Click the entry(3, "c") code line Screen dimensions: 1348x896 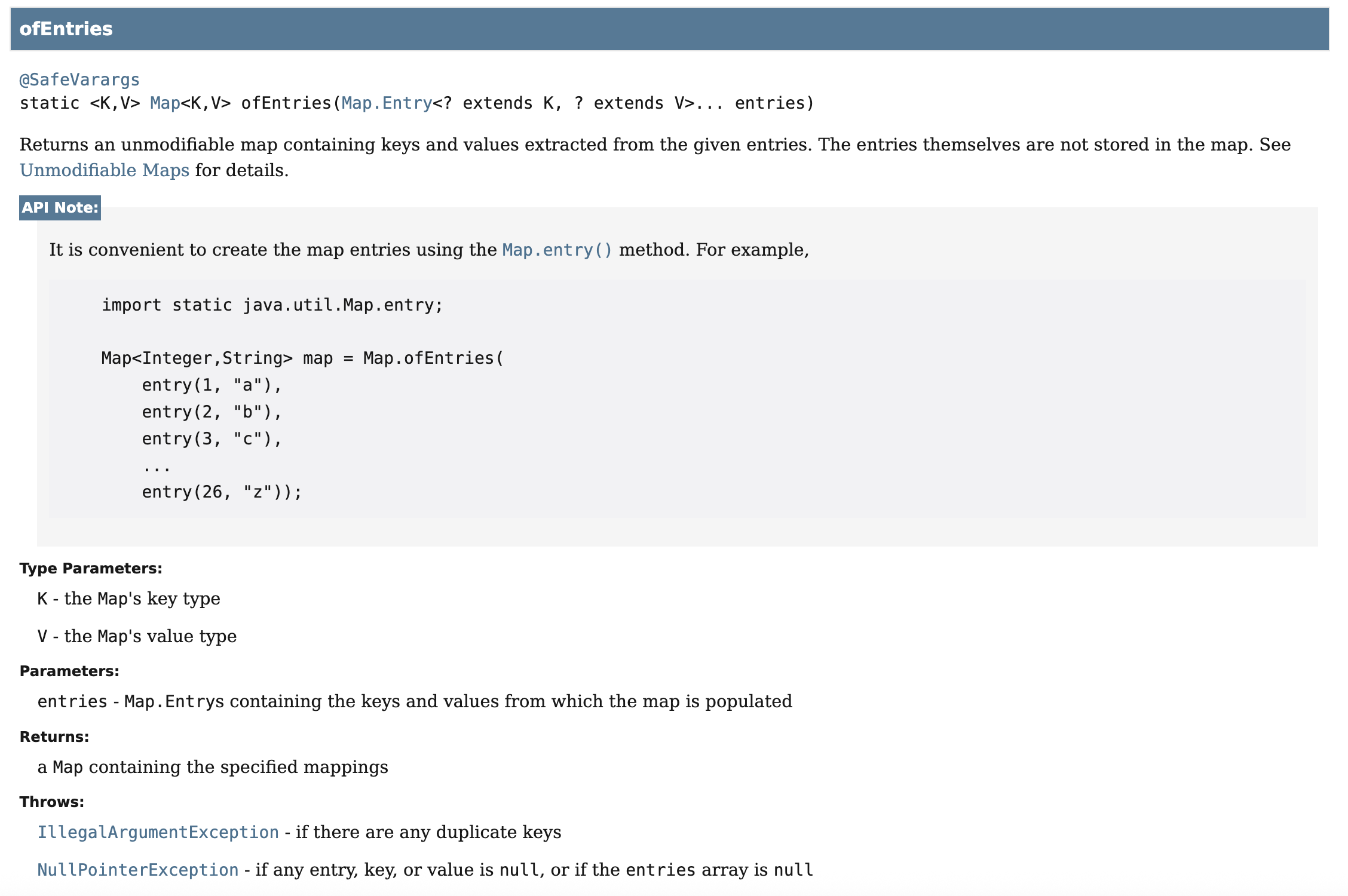(x=212, y=439)
